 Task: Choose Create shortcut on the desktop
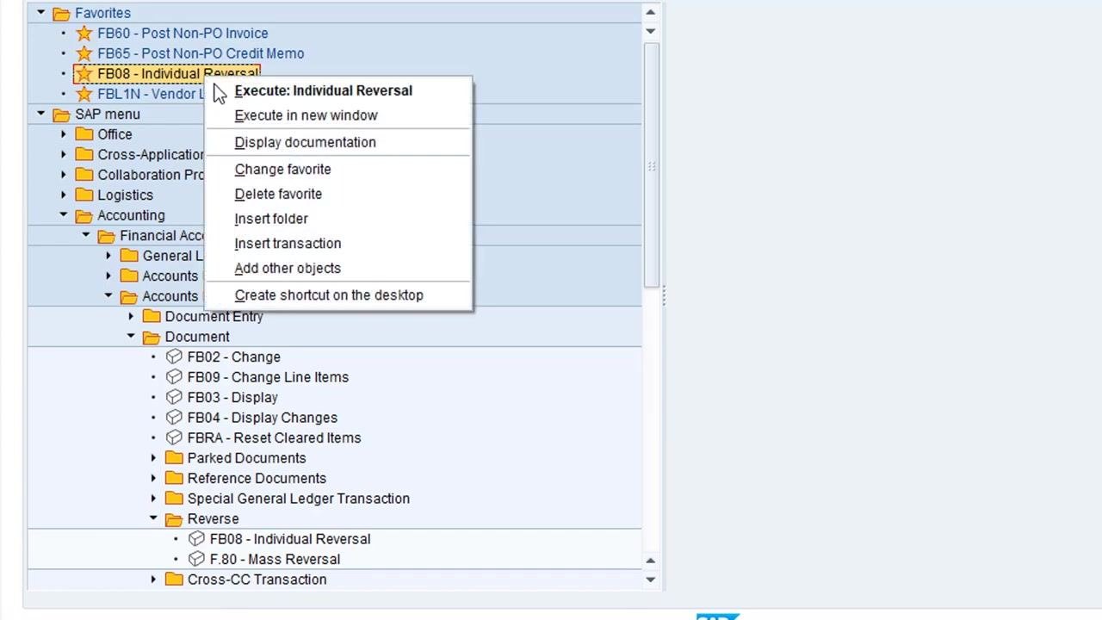point(329,295)
